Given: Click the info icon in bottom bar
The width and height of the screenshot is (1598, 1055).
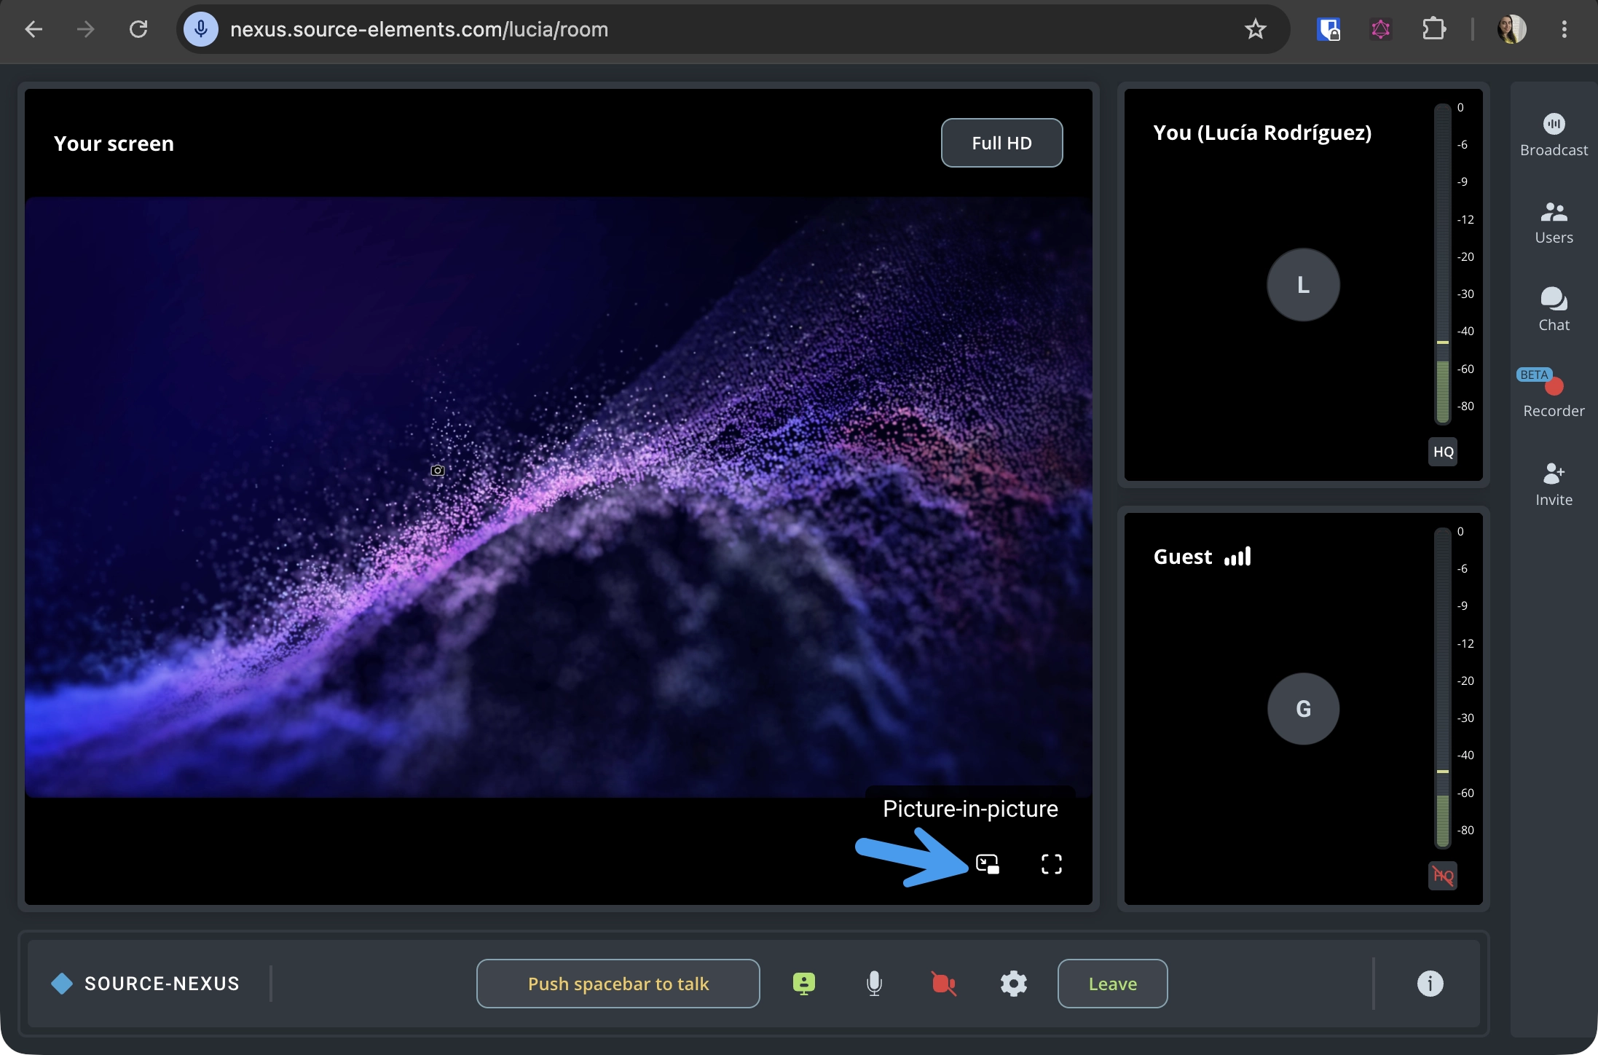Looking at the screenshot, I should [1430, 984].
